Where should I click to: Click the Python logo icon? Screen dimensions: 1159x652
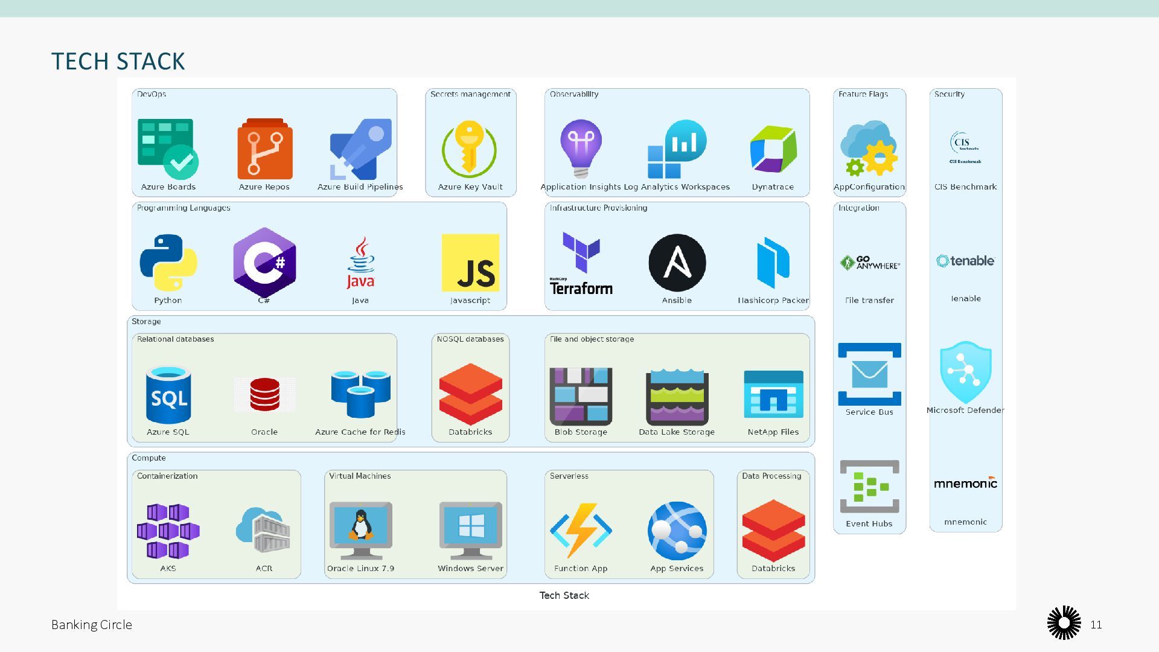click(168, 263)
